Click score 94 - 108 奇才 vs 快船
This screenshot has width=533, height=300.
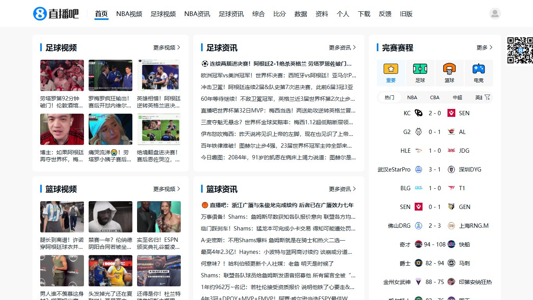pyautogui.click(x=435, y=245)
